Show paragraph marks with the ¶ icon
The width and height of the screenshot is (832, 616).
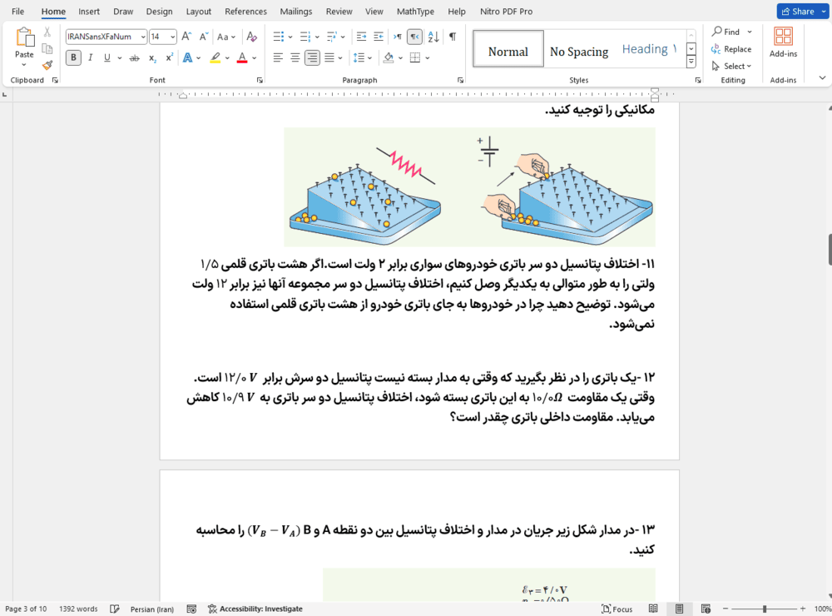click(453, 37)
